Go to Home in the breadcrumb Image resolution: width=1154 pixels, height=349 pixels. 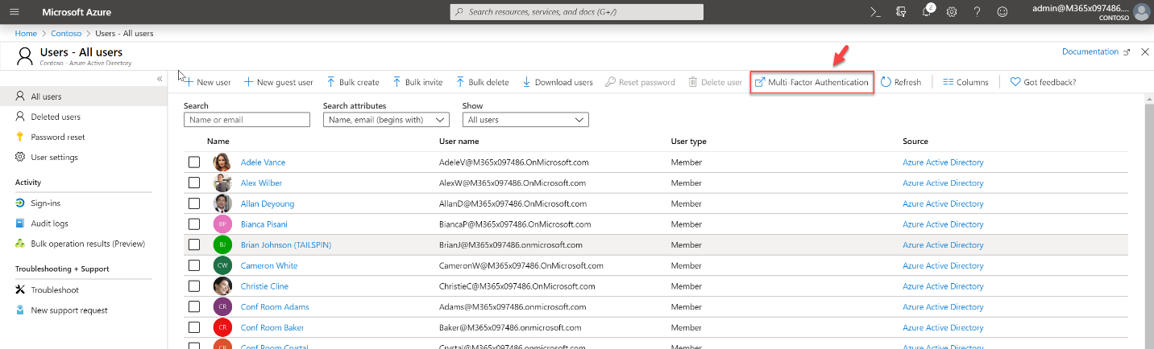26,34
